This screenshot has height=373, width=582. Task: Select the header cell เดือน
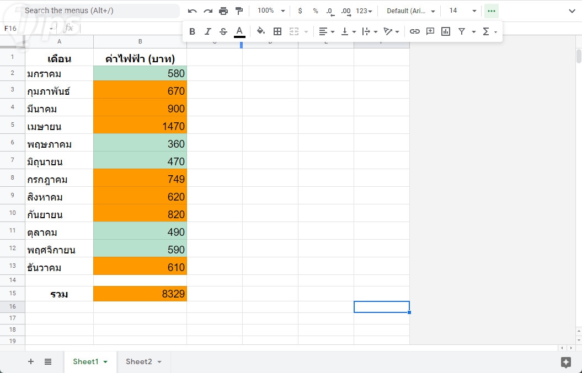coord(59,57)
